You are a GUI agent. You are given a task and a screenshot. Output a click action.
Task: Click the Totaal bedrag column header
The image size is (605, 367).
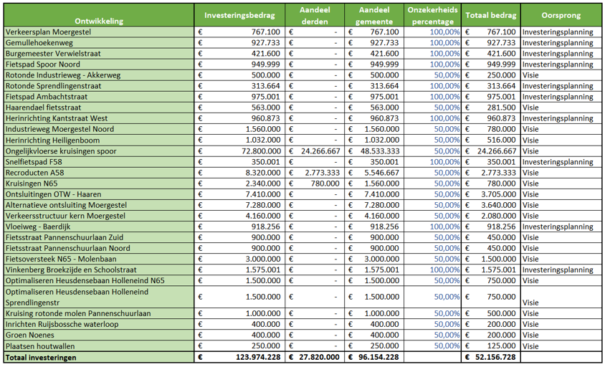point(490,15)
